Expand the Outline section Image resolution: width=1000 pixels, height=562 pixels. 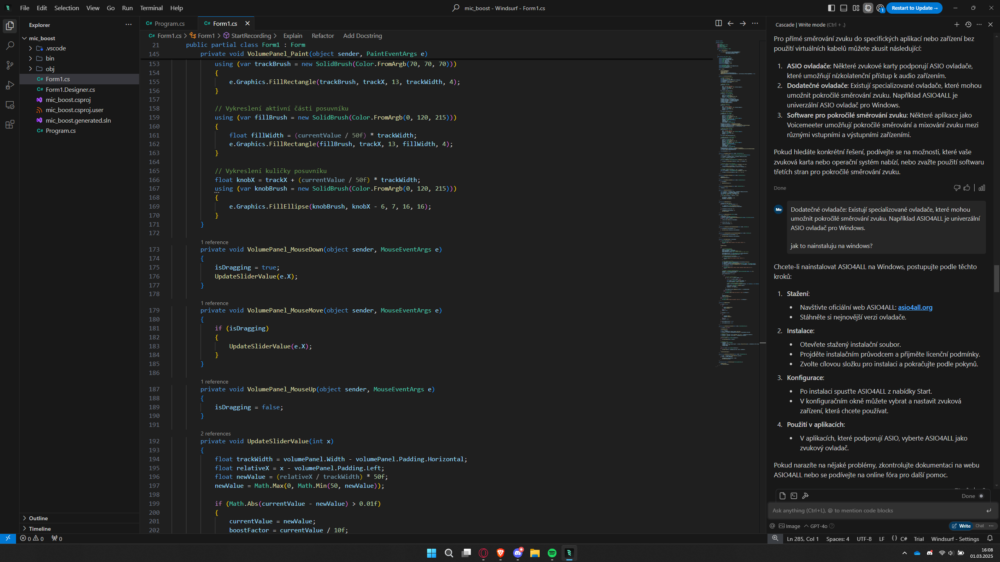(38, 518)
